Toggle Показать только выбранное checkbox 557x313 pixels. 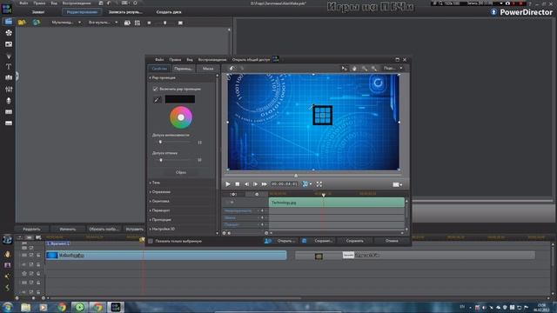(151, 241)
